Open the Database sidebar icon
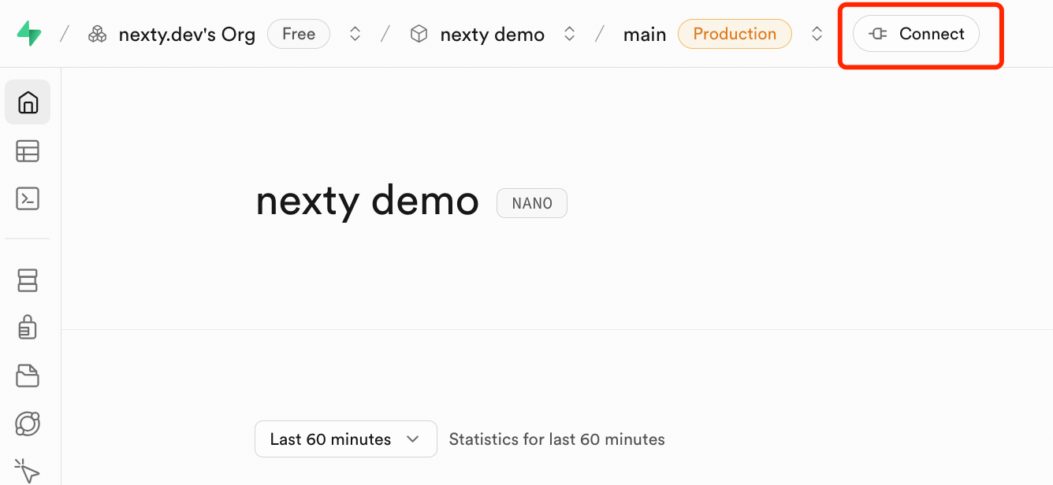 (x=28, y=280)
